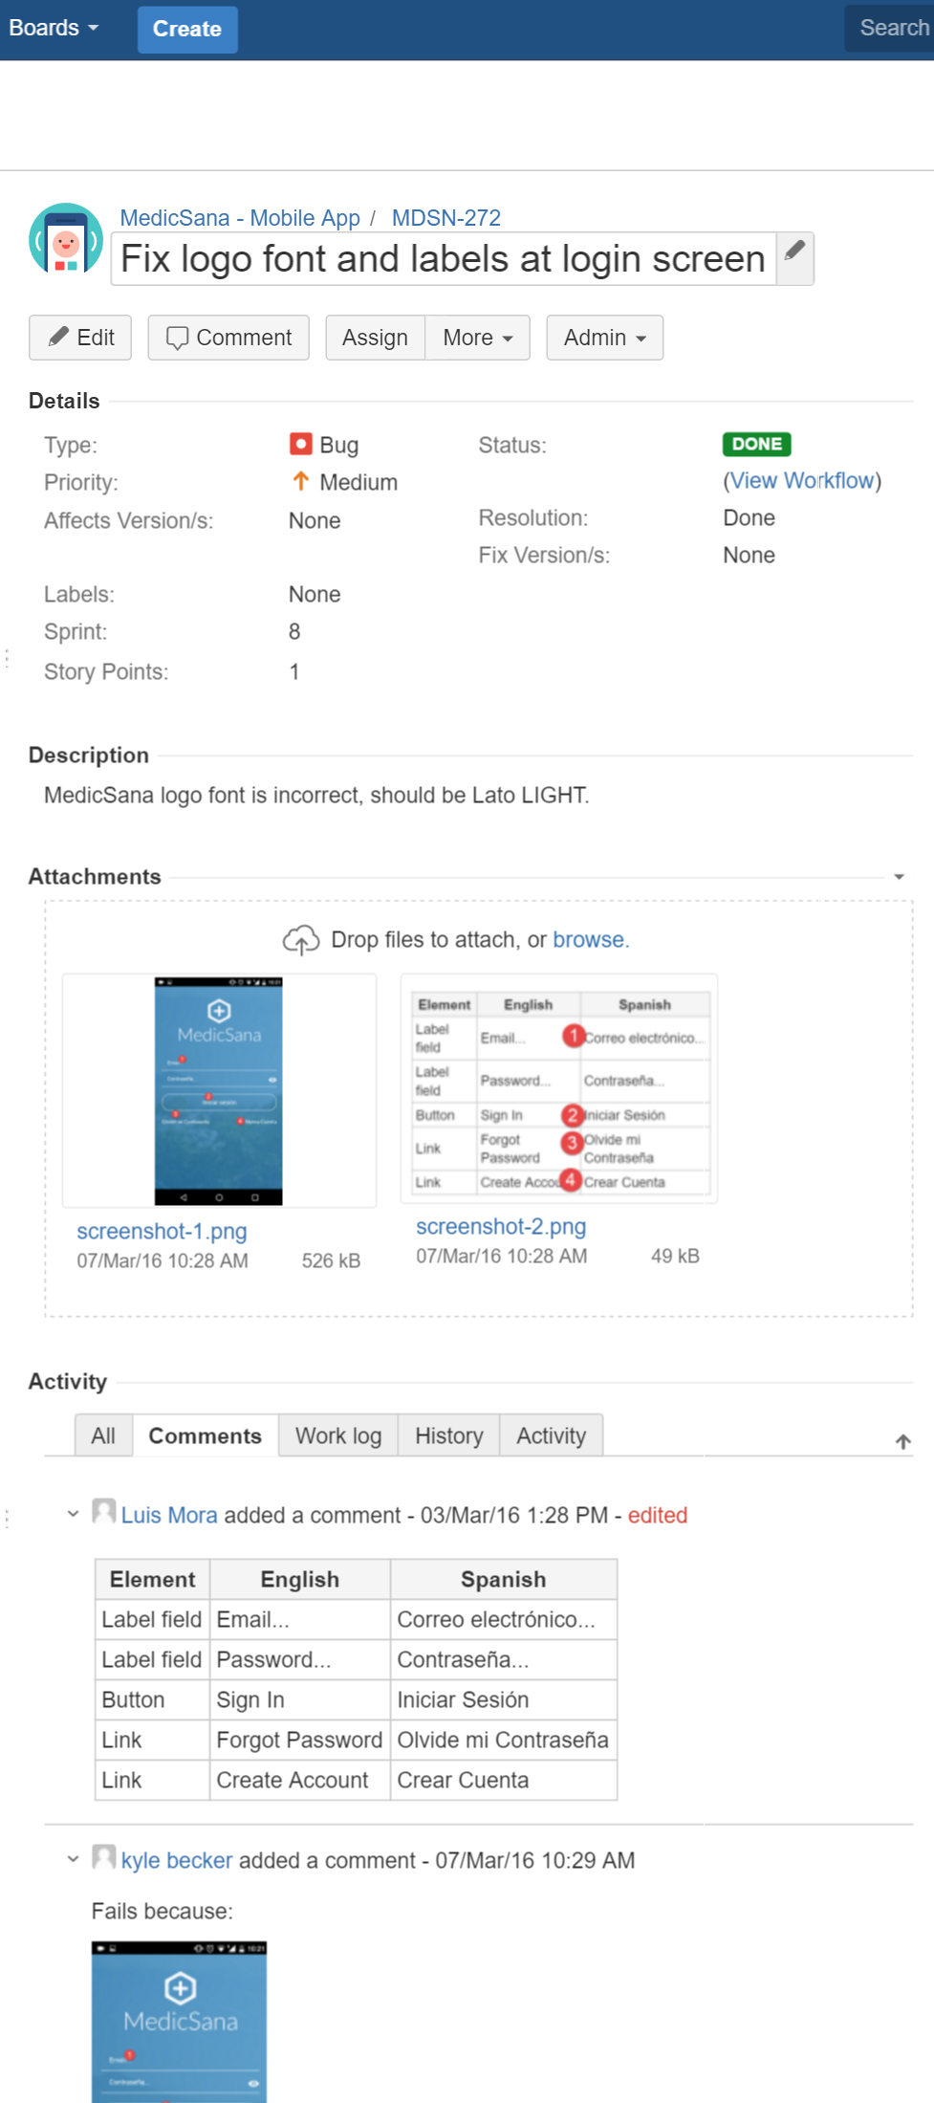Open the View Workflow link
Screen dimensions: 934x2103
click(x=802, y=480)
